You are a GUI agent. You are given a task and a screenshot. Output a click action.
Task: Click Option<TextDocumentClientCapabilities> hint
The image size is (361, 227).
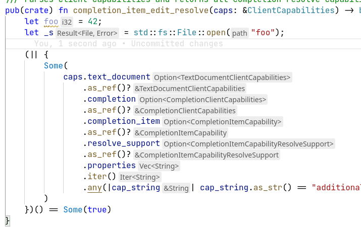click(222, 78)
